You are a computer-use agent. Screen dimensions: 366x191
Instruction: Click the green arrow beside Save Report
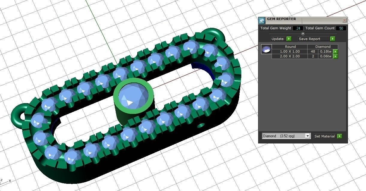point(332,39)
